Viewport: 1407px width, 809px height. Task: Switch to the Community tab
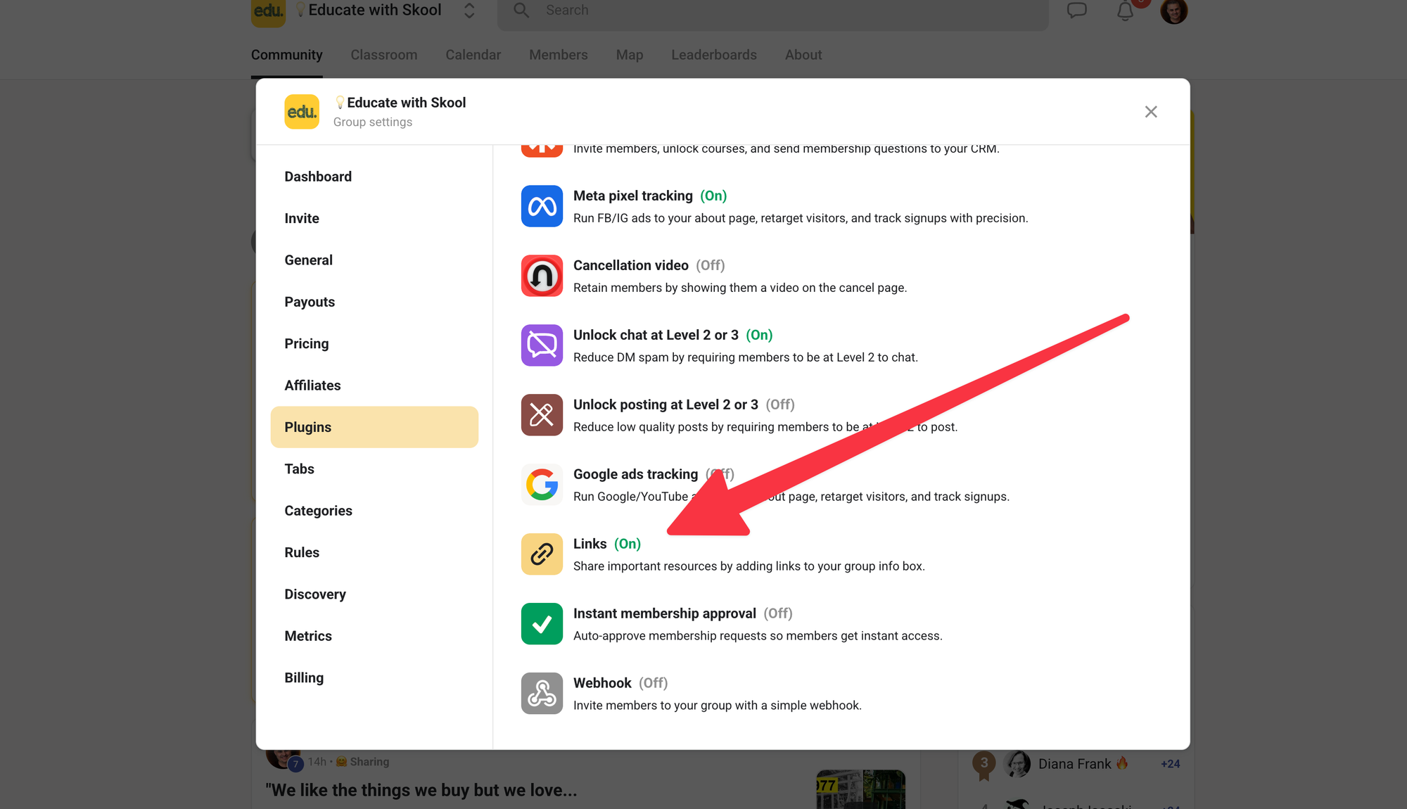[287, 55]
